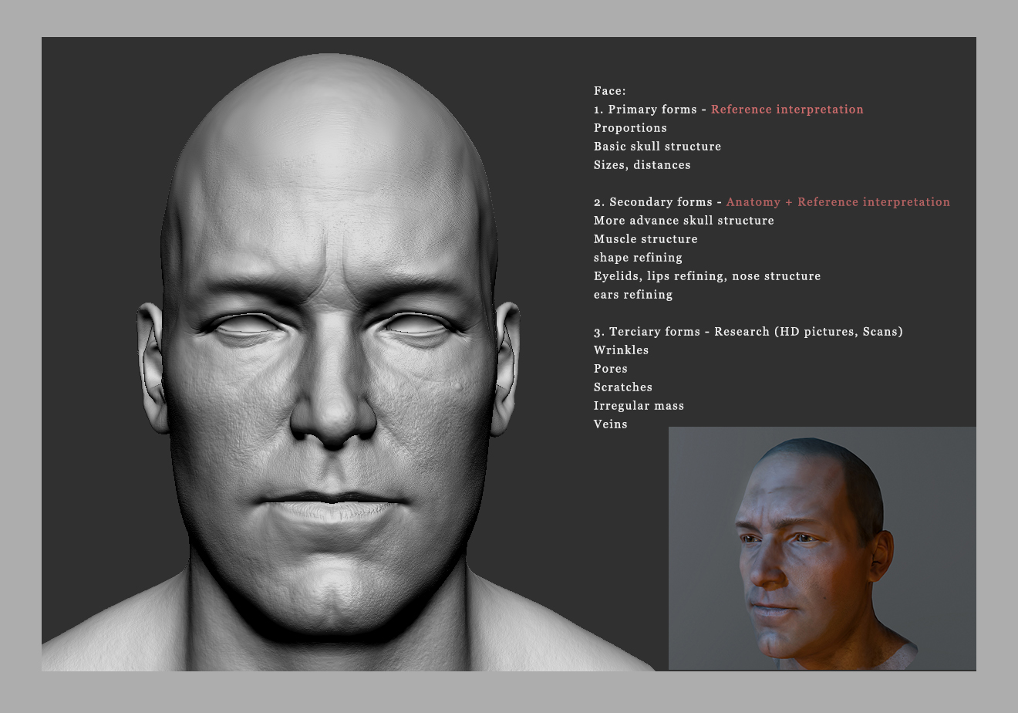
Task: Click '2. Secondary forms -' text
Action: coord(658,202)
